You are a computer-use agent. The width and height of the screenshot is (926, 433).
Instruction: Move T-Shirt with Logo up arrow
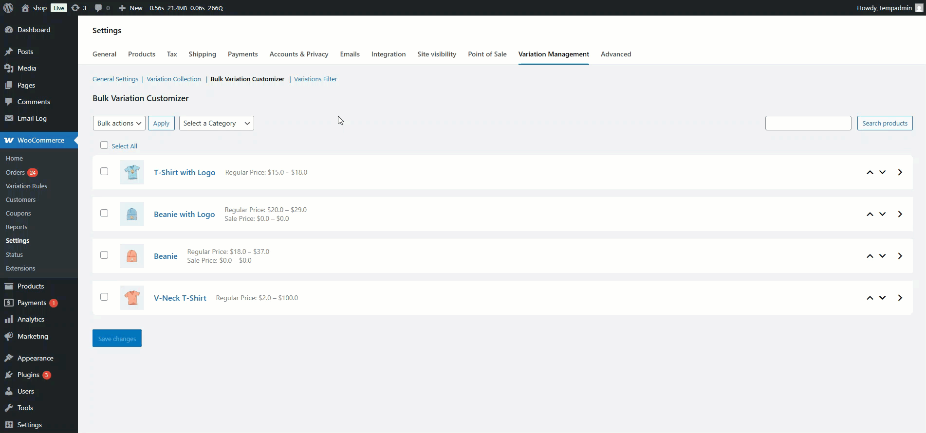coord(870,172)
